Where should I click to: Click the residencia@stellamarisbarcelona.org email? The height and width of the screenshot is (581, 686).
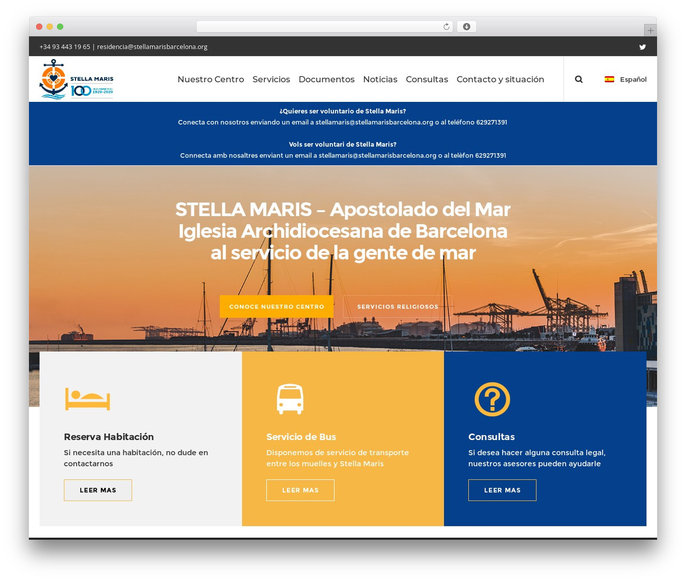click(152, 47)
